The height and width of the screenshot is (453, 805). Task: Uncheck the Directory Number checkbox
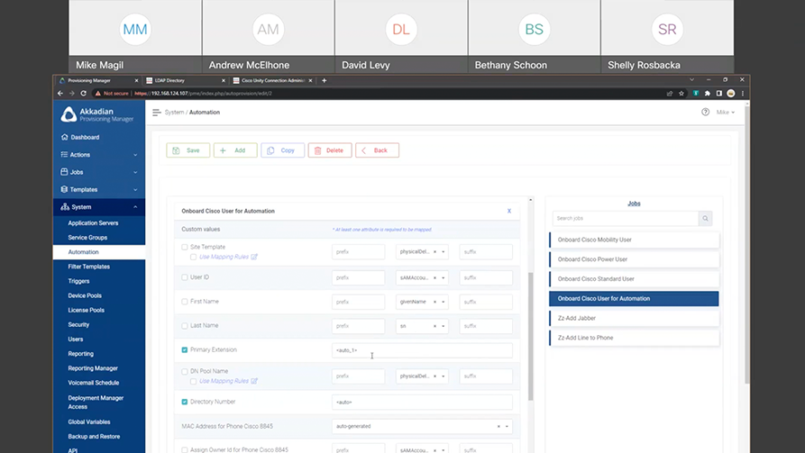pyautogui.click(x=185, y=402)
